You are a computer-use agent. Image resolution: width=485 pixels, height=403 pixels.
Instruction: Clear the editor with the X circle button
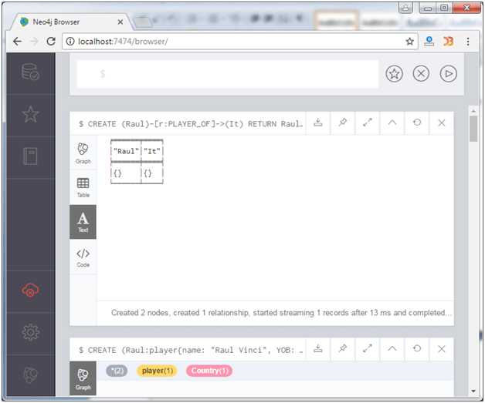click(421, 74)
